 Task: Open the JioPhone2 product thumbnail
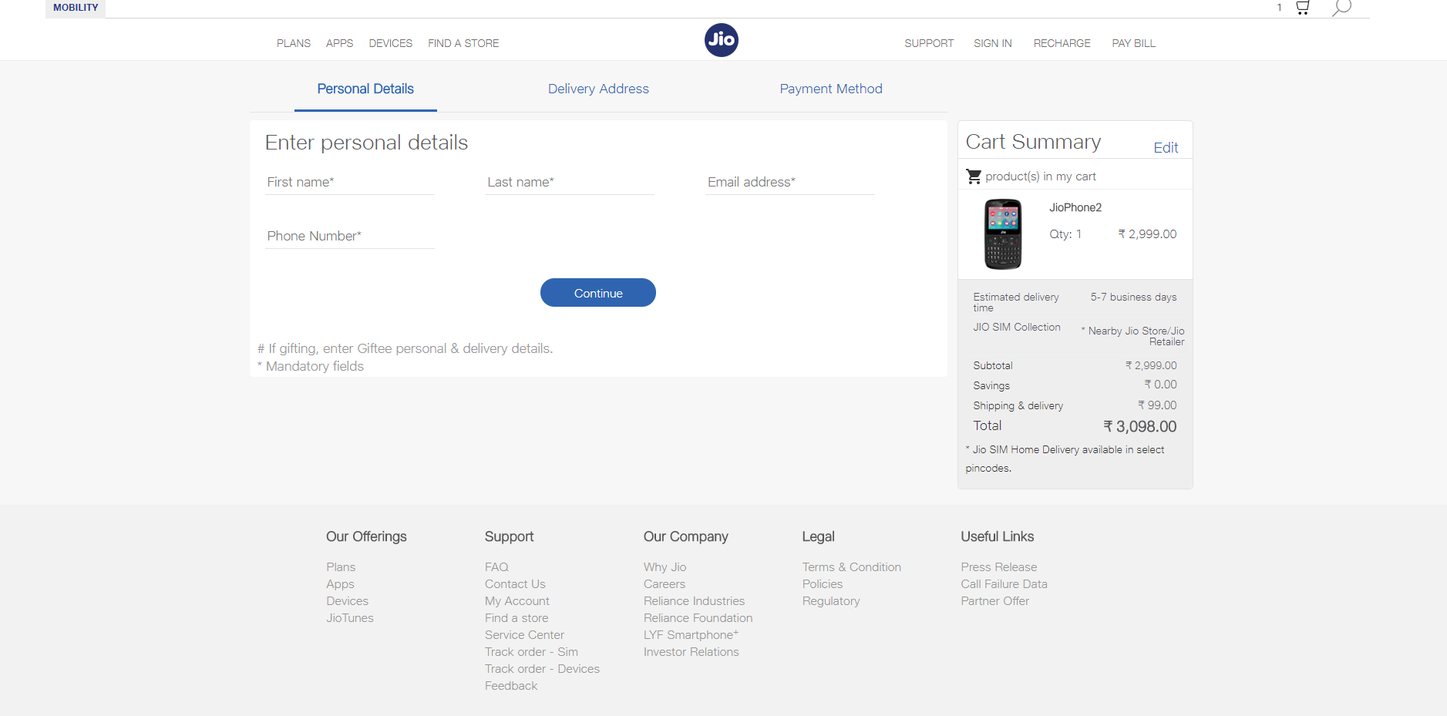click(x=1003, y=234)
